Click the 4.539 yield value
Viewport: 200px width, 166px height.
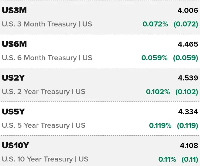click(x=188, y=78)
